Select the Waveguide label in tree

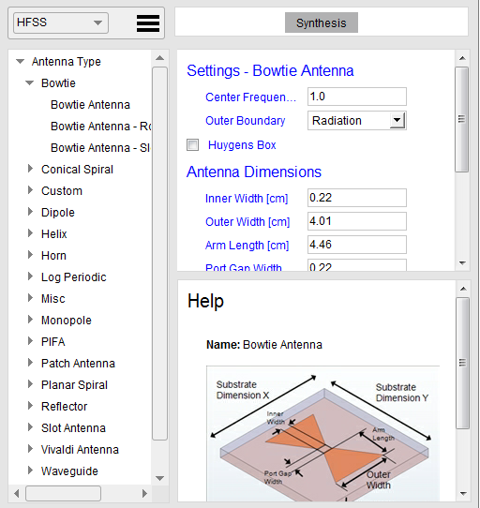(69, 471)
